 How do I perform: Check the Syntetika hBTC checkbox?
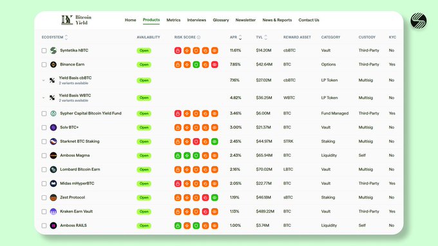44,51
